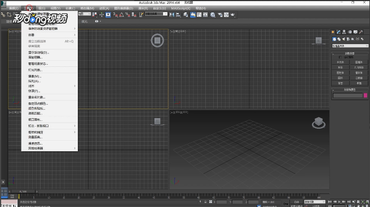Switch to the Utilities hammer tab
The height and width of the screenshot is (207, 370).
point(361,31)
